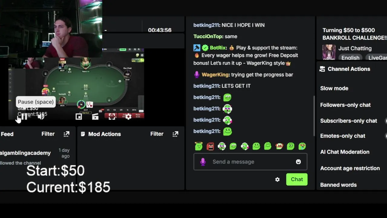This screenshot has width=387, height=218.
Task: Select Slow mode channel action
Action: [334, 88]
